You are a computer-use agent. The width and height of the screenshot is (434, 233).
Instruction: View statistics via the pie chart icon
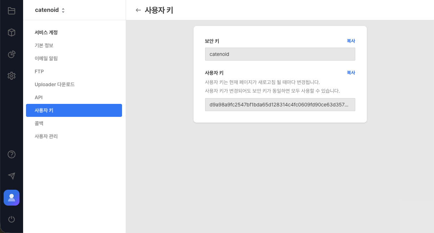coord(12,54)
